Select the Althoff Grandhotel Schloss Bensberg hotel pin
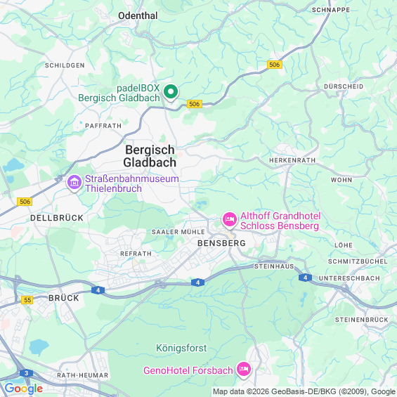The height and width of the screenshot is (397, 397). (229, 220)
